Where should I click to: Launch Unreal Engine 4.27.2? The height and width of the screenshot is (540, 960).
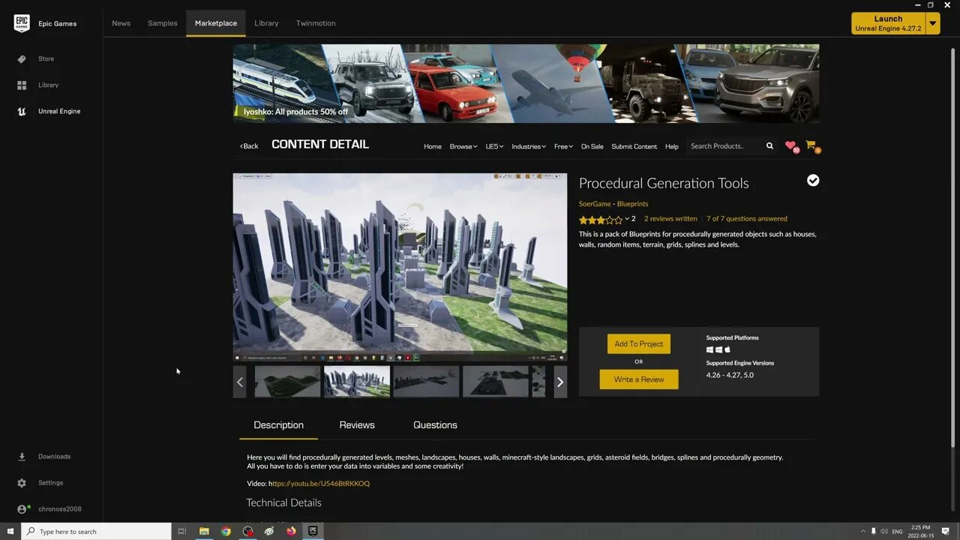[x=889, y=23]
